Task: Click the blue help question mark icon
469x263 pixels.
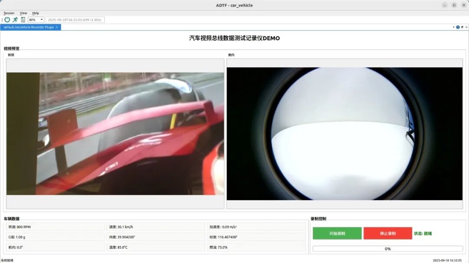Action: click(458, 27)
